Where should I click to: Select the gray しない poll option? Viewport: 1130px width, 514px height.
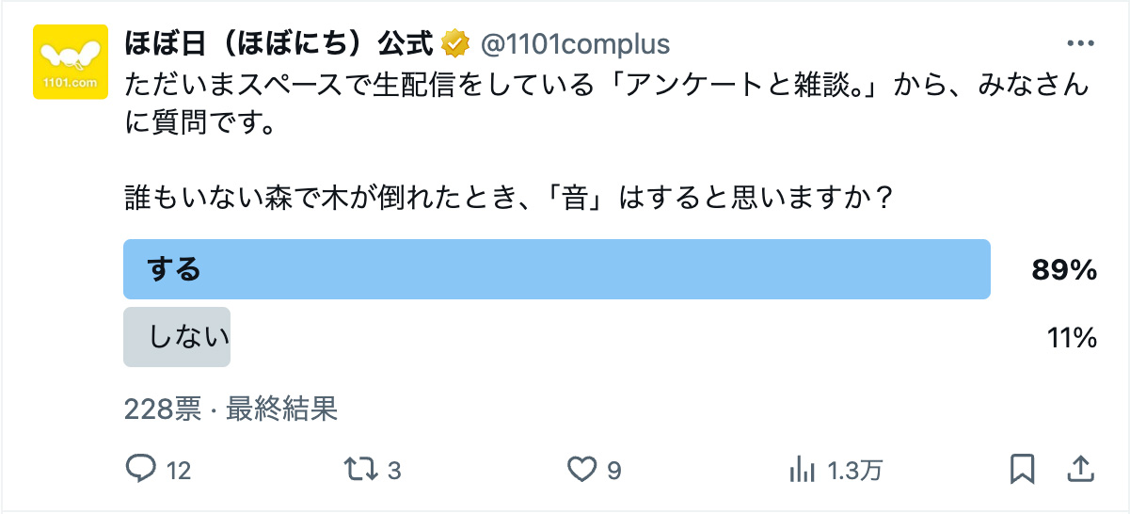[x=177, y=337]
